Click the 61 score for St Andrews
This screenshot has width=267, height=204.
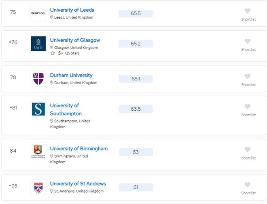136,187
